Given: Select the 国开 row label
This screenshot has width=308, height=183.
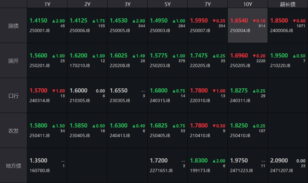Looking at the screenshot, I should 13,61.
